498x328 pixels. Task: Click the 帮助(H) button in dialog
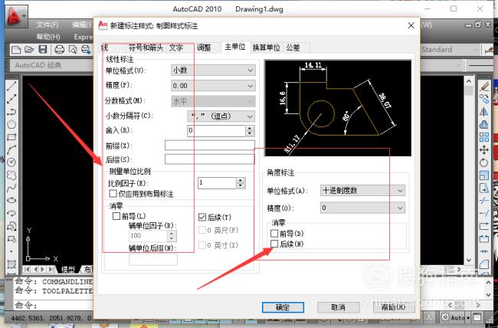tap(394, 307)
